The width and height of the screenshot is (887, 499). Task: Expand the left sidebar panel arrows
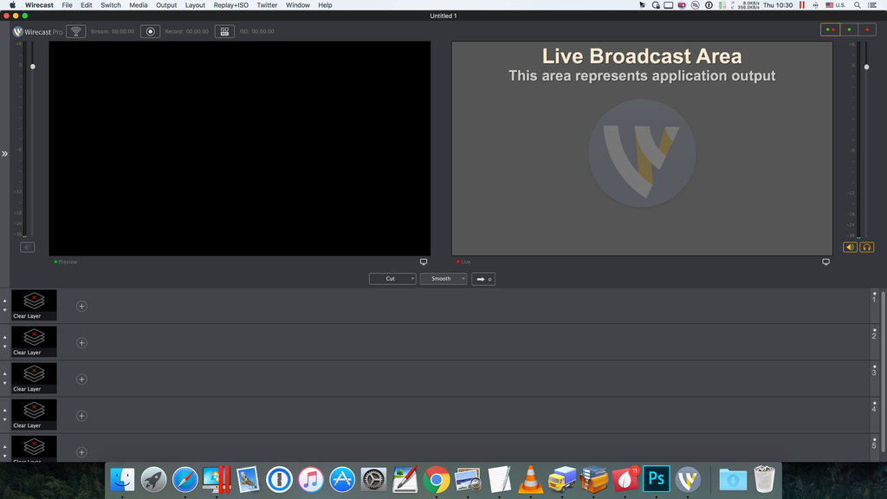click(5, 153)
